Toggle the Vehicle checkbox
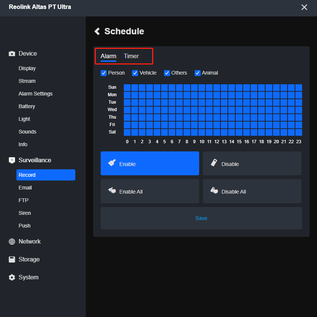 [135, 73]
